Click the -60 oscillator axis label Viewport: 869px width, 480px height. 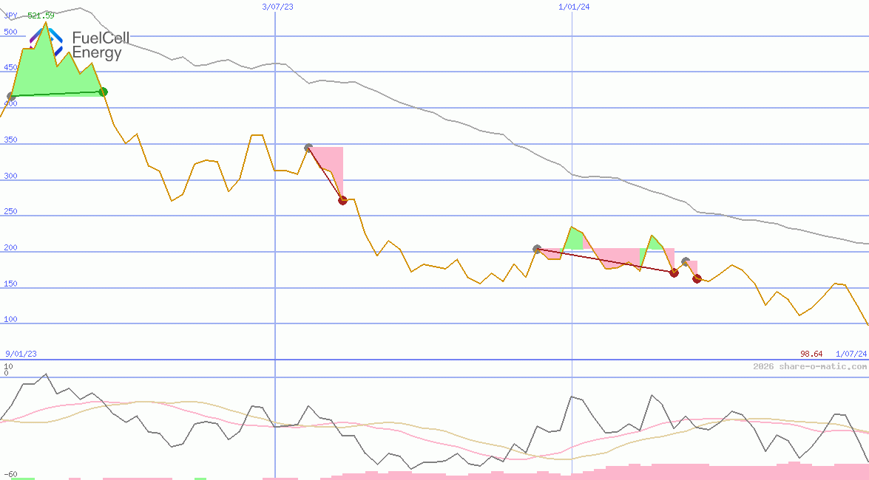coord(10,474)
